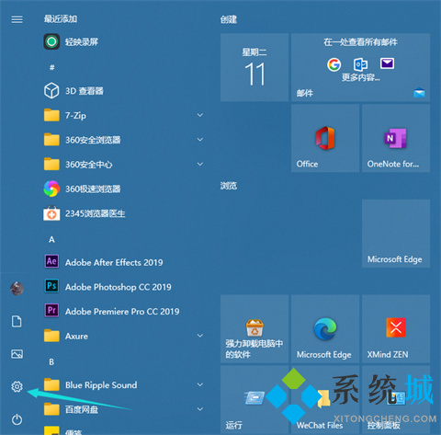The width and height of the screenshot is (441, 435).
Task: Open the WeChat Files tile
Action: [325, 400]
